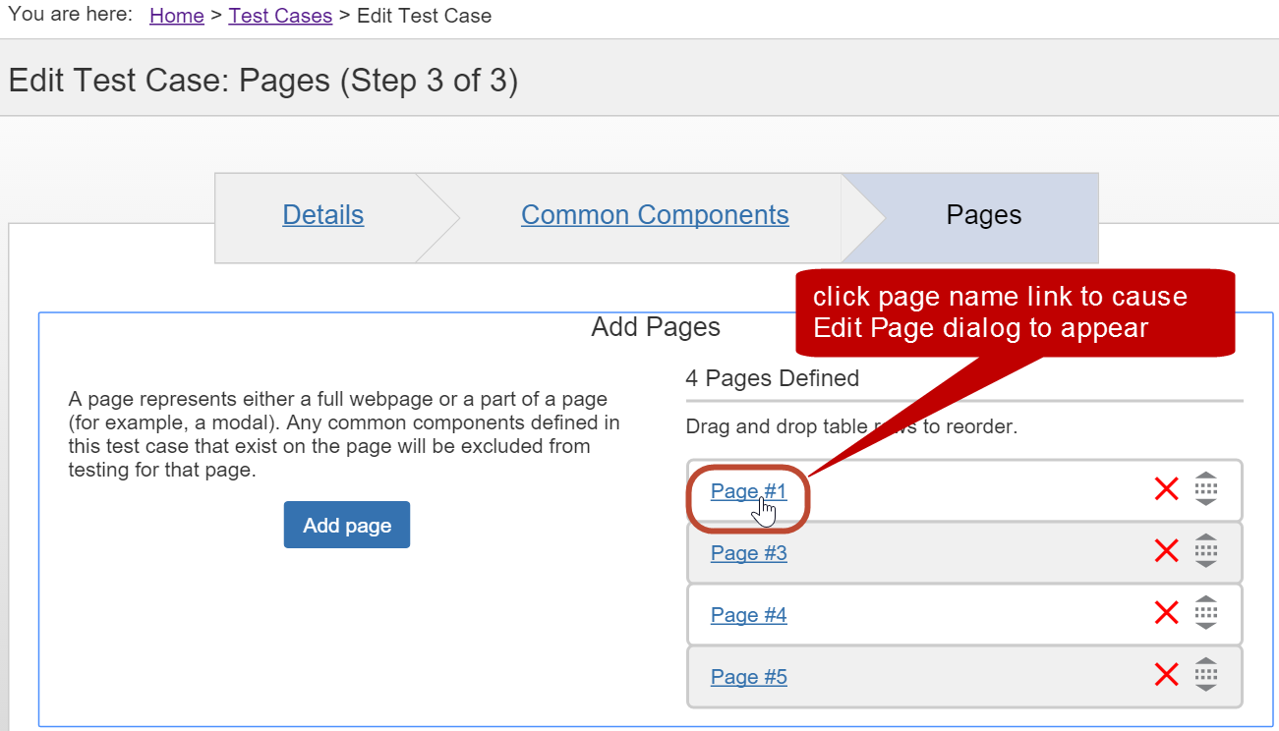Click the red instruction callout bubble
Screen dimensions: 1279x731
1013,312
